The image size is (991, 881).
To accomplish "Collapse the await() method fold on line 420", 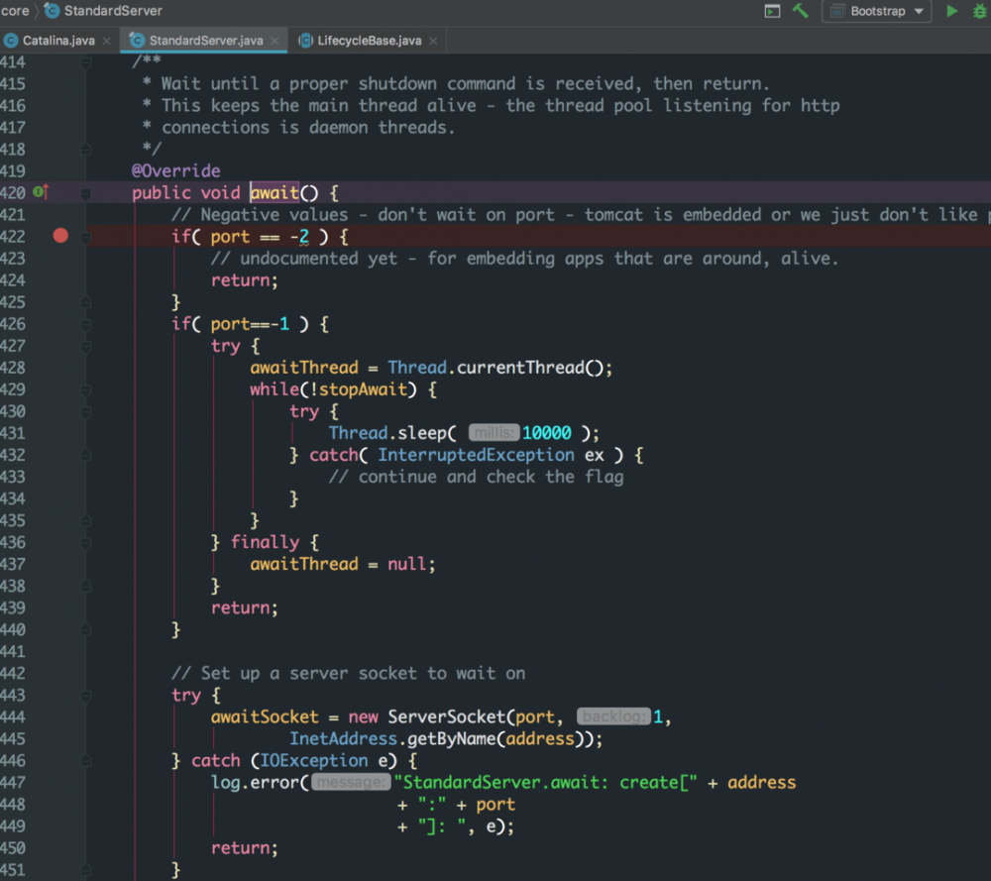I will coord(86,193).
